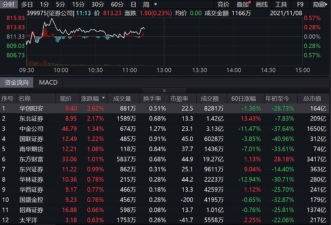Click the change value 1.90(0.23%)
Viewport: 331px width, 225px height.
click(156, 13)
